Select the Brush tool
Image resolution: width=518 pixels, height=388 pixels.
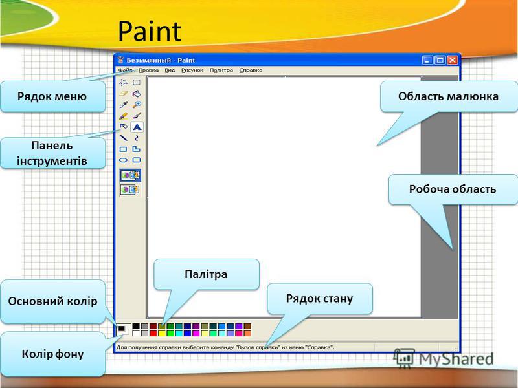pos(137,116)
